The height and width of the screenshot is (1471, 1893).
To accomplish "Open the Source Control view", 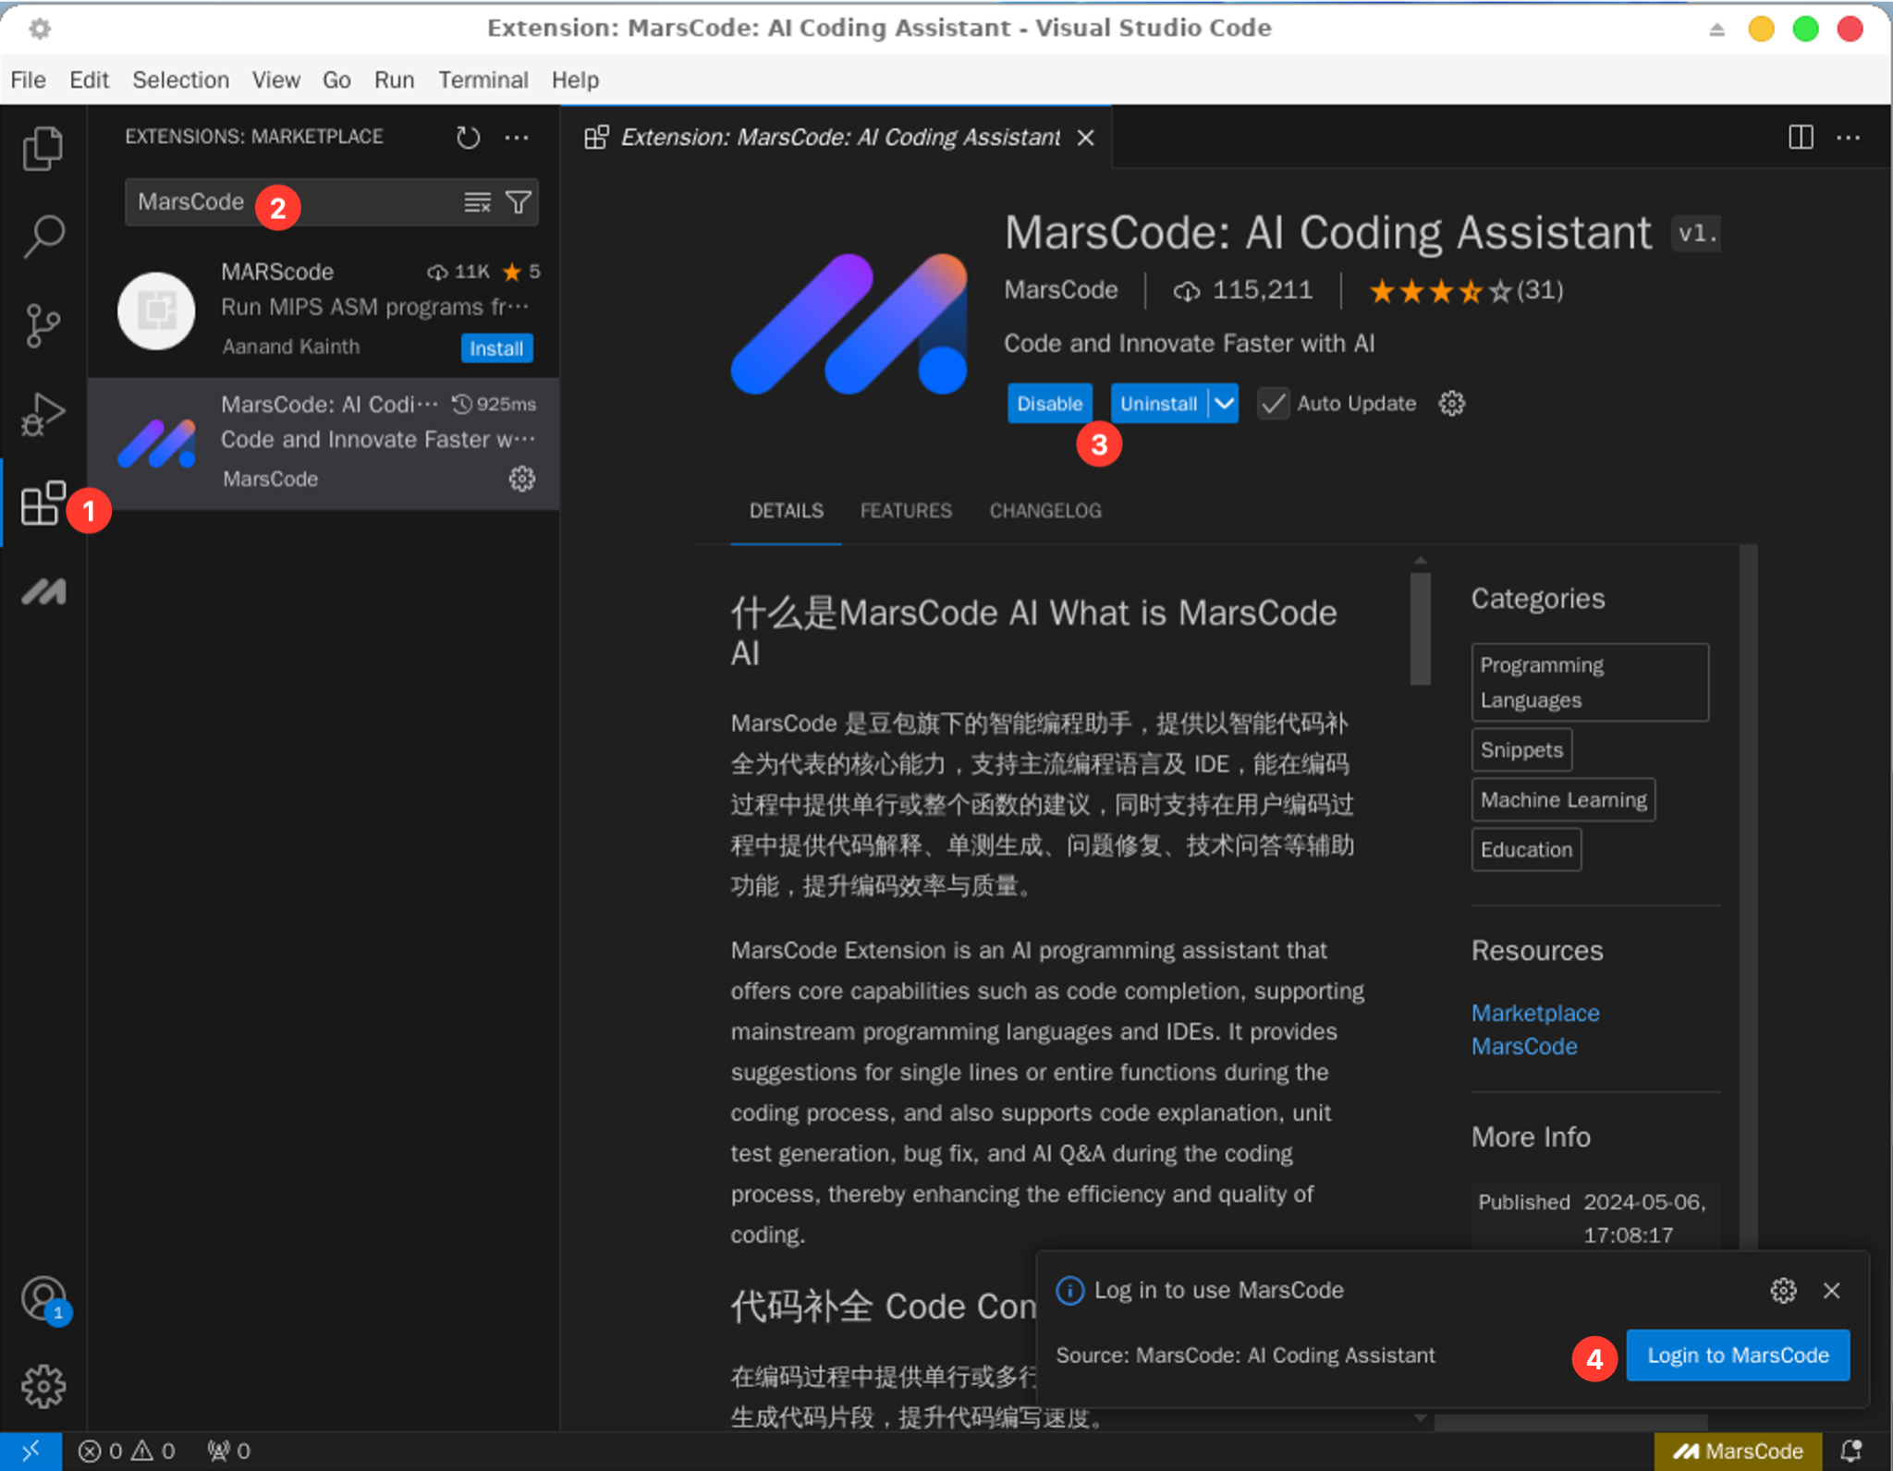I will [42, 325].
